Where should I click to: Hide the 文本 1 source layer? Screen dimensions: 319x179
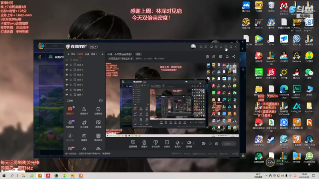[67, 80]
